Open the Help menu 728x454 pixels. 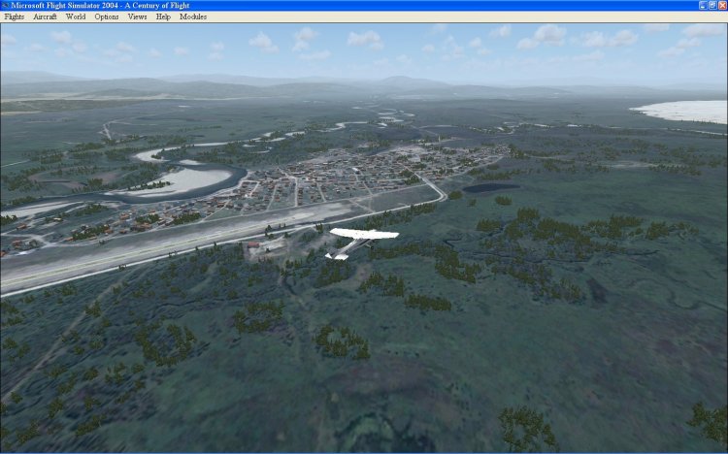pos(163,16)
